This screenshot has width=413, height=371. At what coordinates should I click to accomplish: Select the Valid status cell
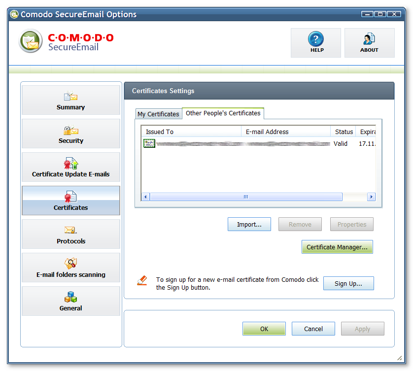pyautogui.click(x=340, y=143)
